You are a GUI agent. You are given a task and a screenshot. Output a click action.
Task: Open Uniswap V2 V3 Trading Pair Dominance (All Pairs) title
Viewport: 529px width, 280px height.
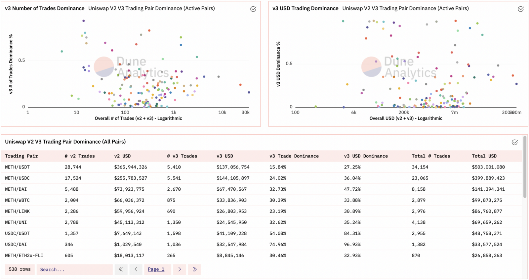[65, 142]
